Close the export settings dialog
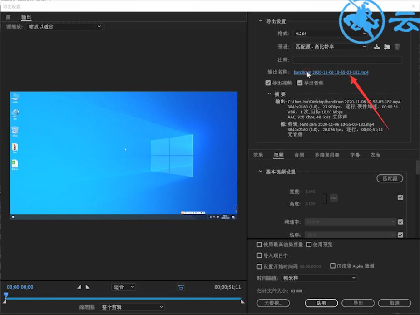This screenshot has height=315, width=420. [414, 6]
